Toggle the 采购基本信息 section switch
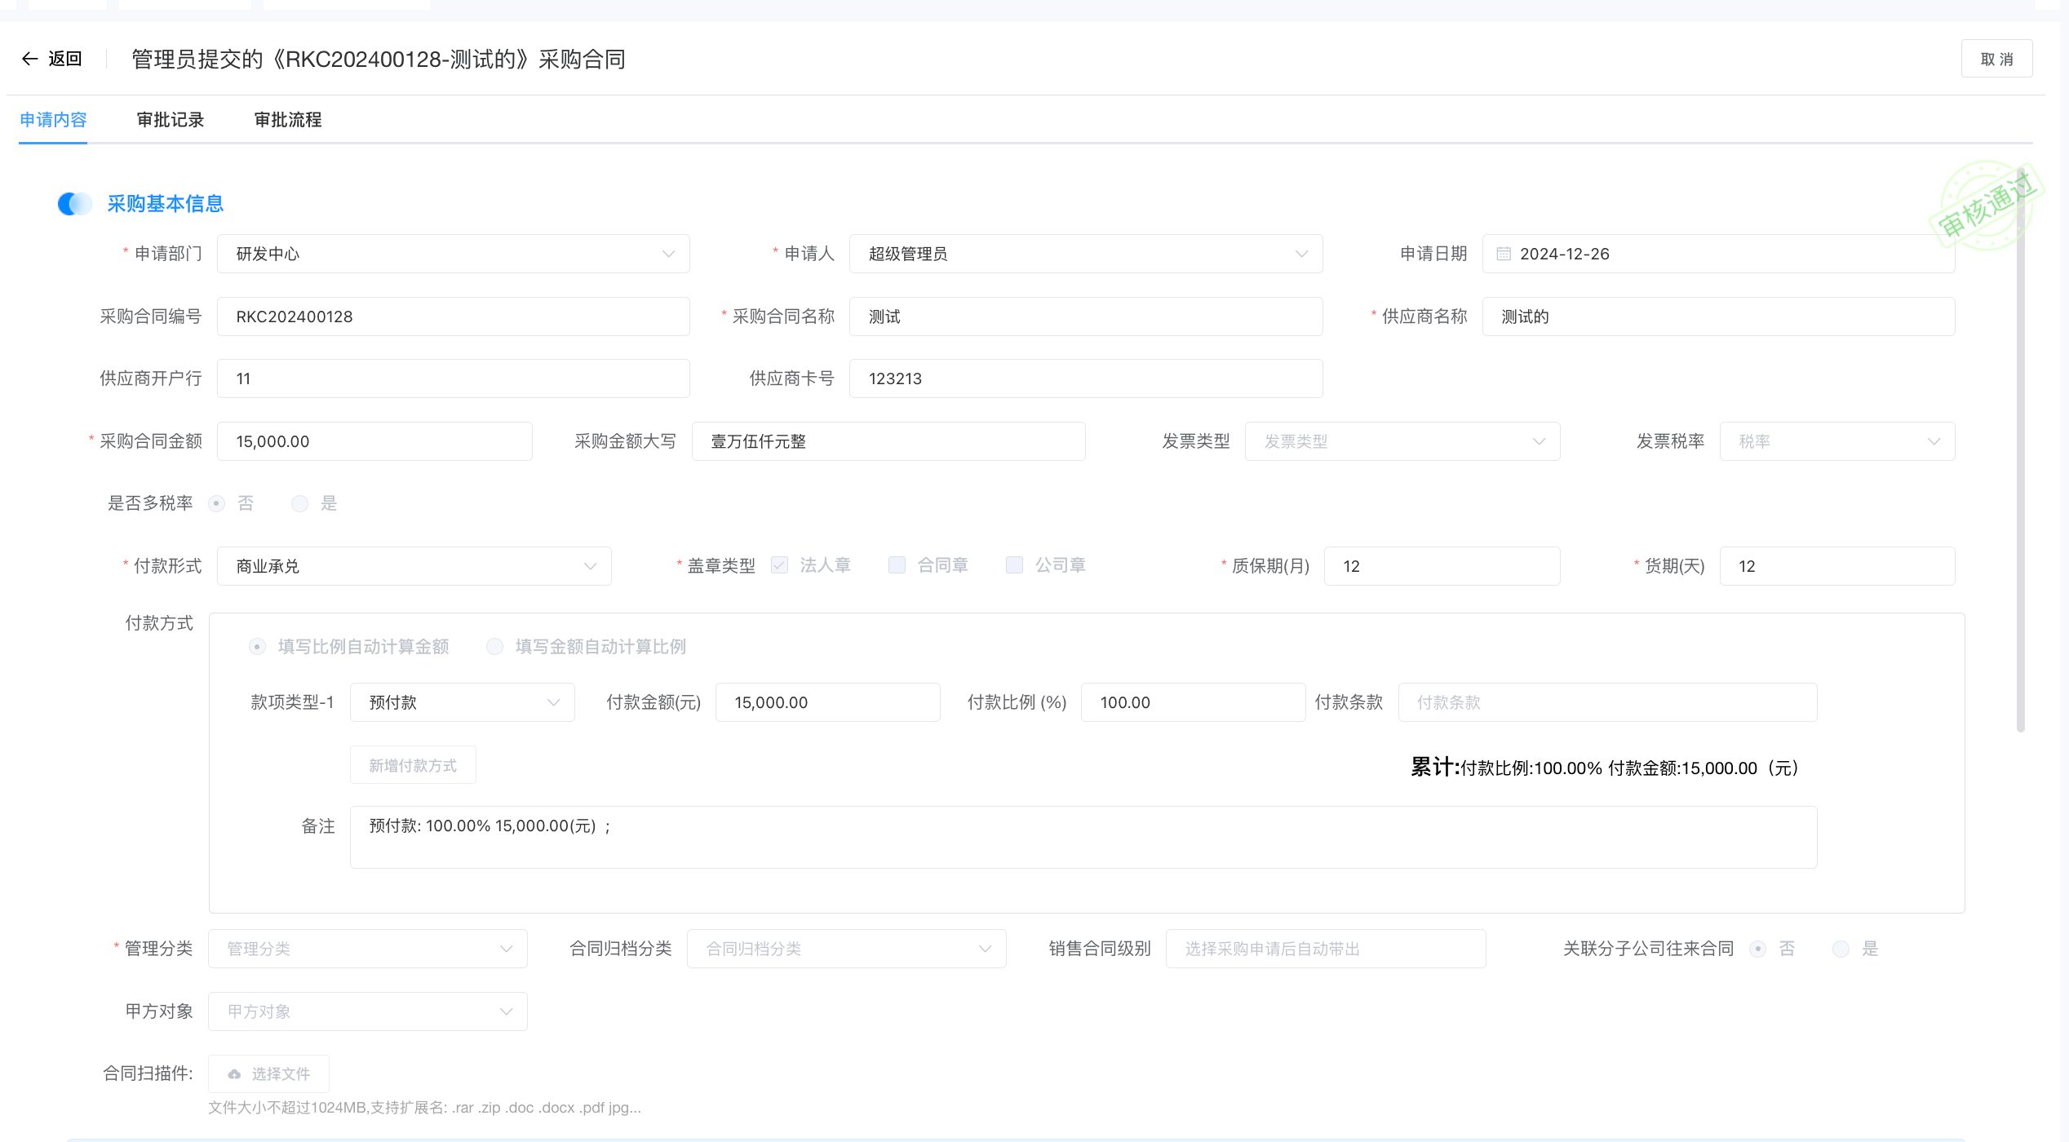Screen dimensions: 2069x1142 (75, 204)
